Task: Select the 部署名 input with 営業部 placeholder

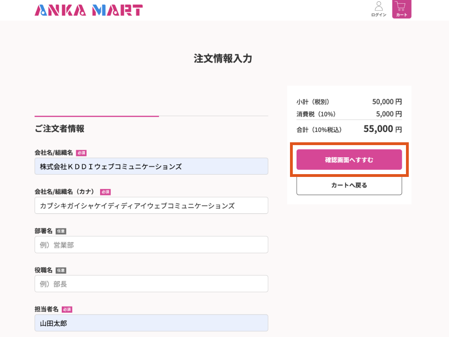Action: click(x=151, y=245)
